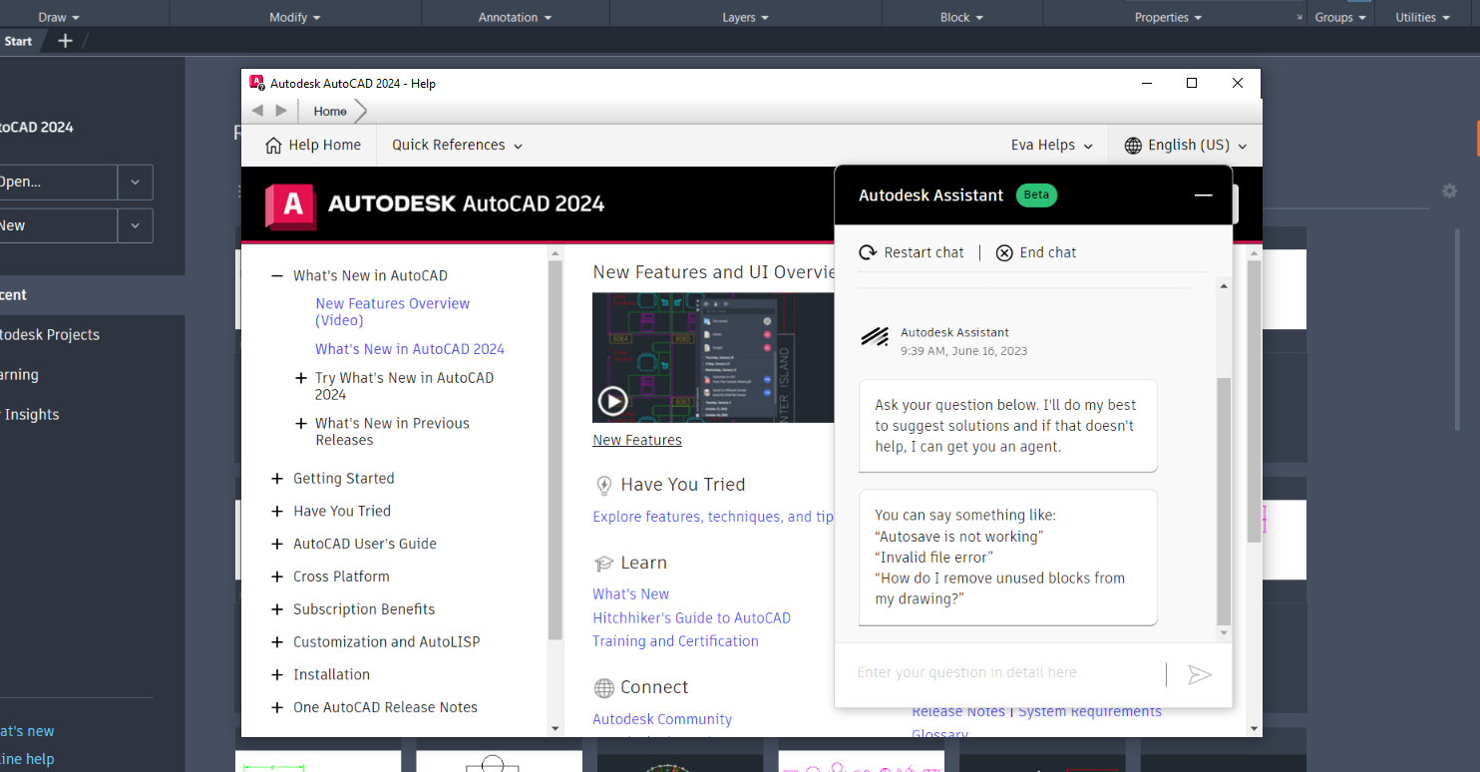Click the Help Home house icon

(x=273, y=146)
